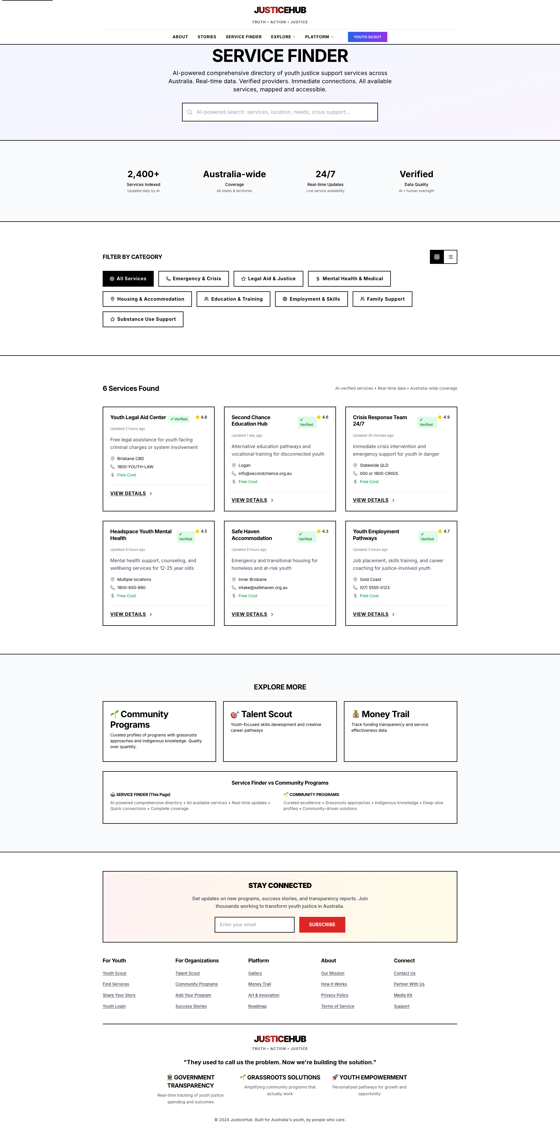Open the ABOUT menu item
This screenshot has width=560, height=1146.
tap(180, 37)
